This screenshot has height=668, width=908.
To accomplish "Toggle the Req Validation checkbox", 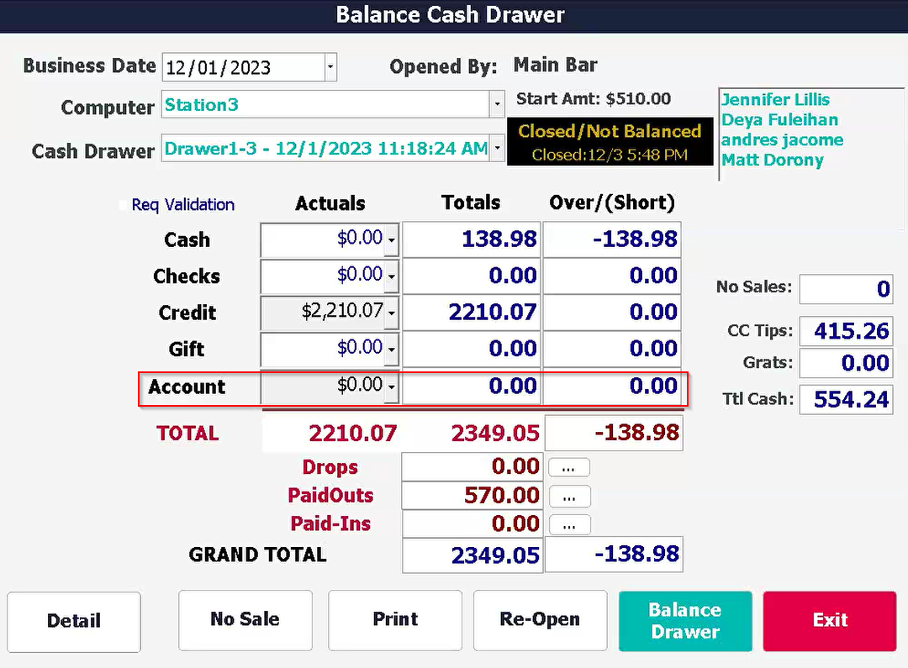I will (123, 205).
